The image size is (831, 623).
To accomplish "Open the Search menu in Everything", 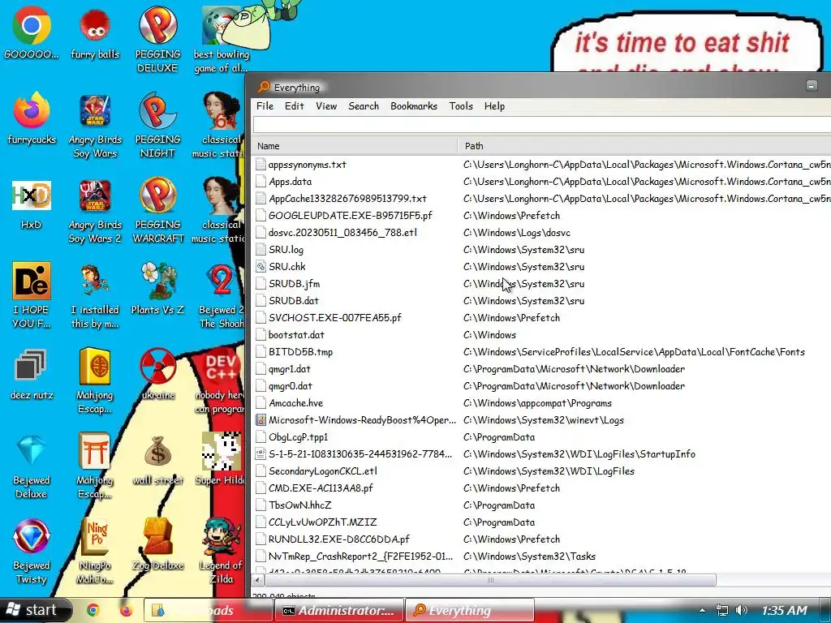I will click(364, 106).
